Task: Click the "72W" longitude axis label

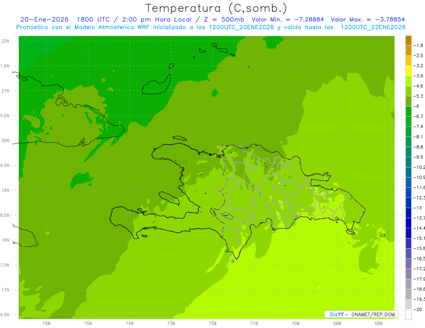Action: 212,323
